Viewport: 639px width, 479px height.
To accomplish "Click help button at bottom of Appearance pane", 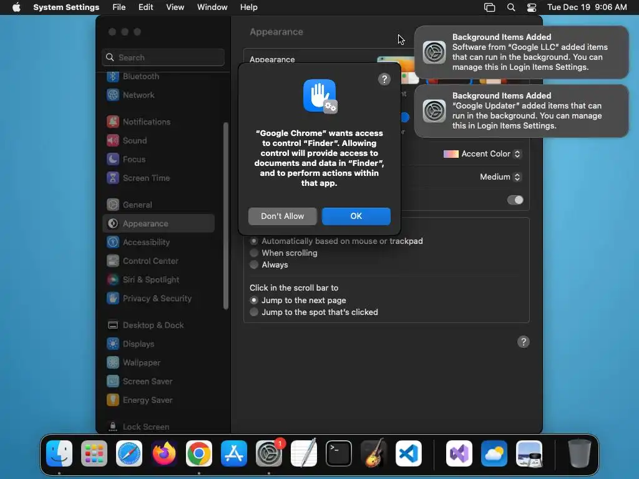I will (x=524, y=342).
